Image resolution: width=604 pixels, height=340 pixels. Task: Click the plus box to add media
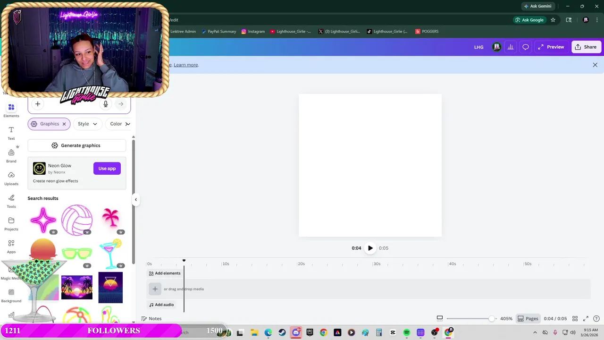(x=155, y=289)
